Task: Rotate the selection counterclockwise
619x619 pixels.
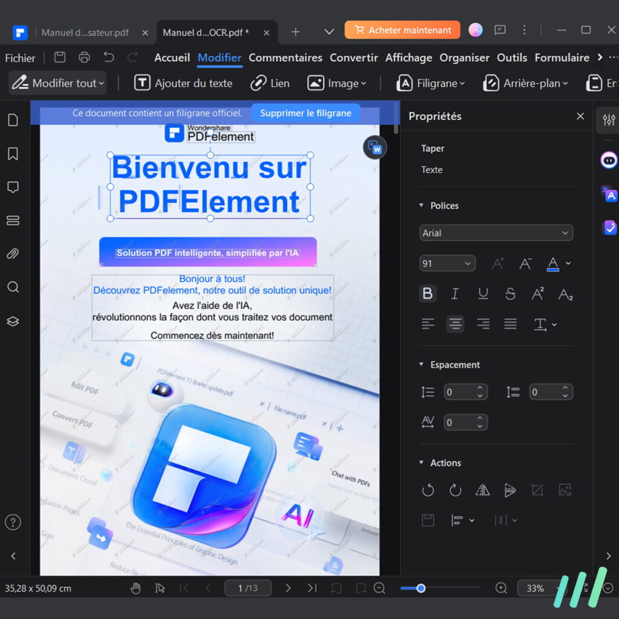Action: point(428,490)
